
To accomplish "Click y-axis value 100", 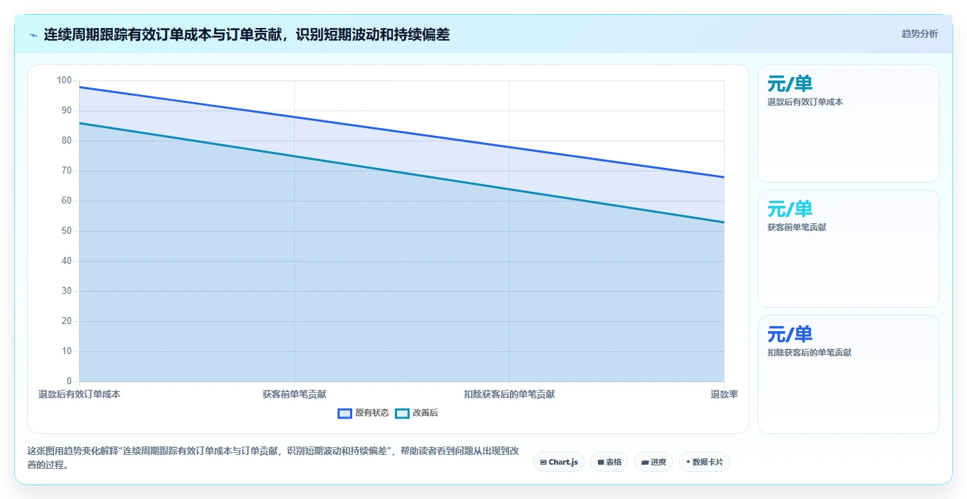I will point(64,80).
